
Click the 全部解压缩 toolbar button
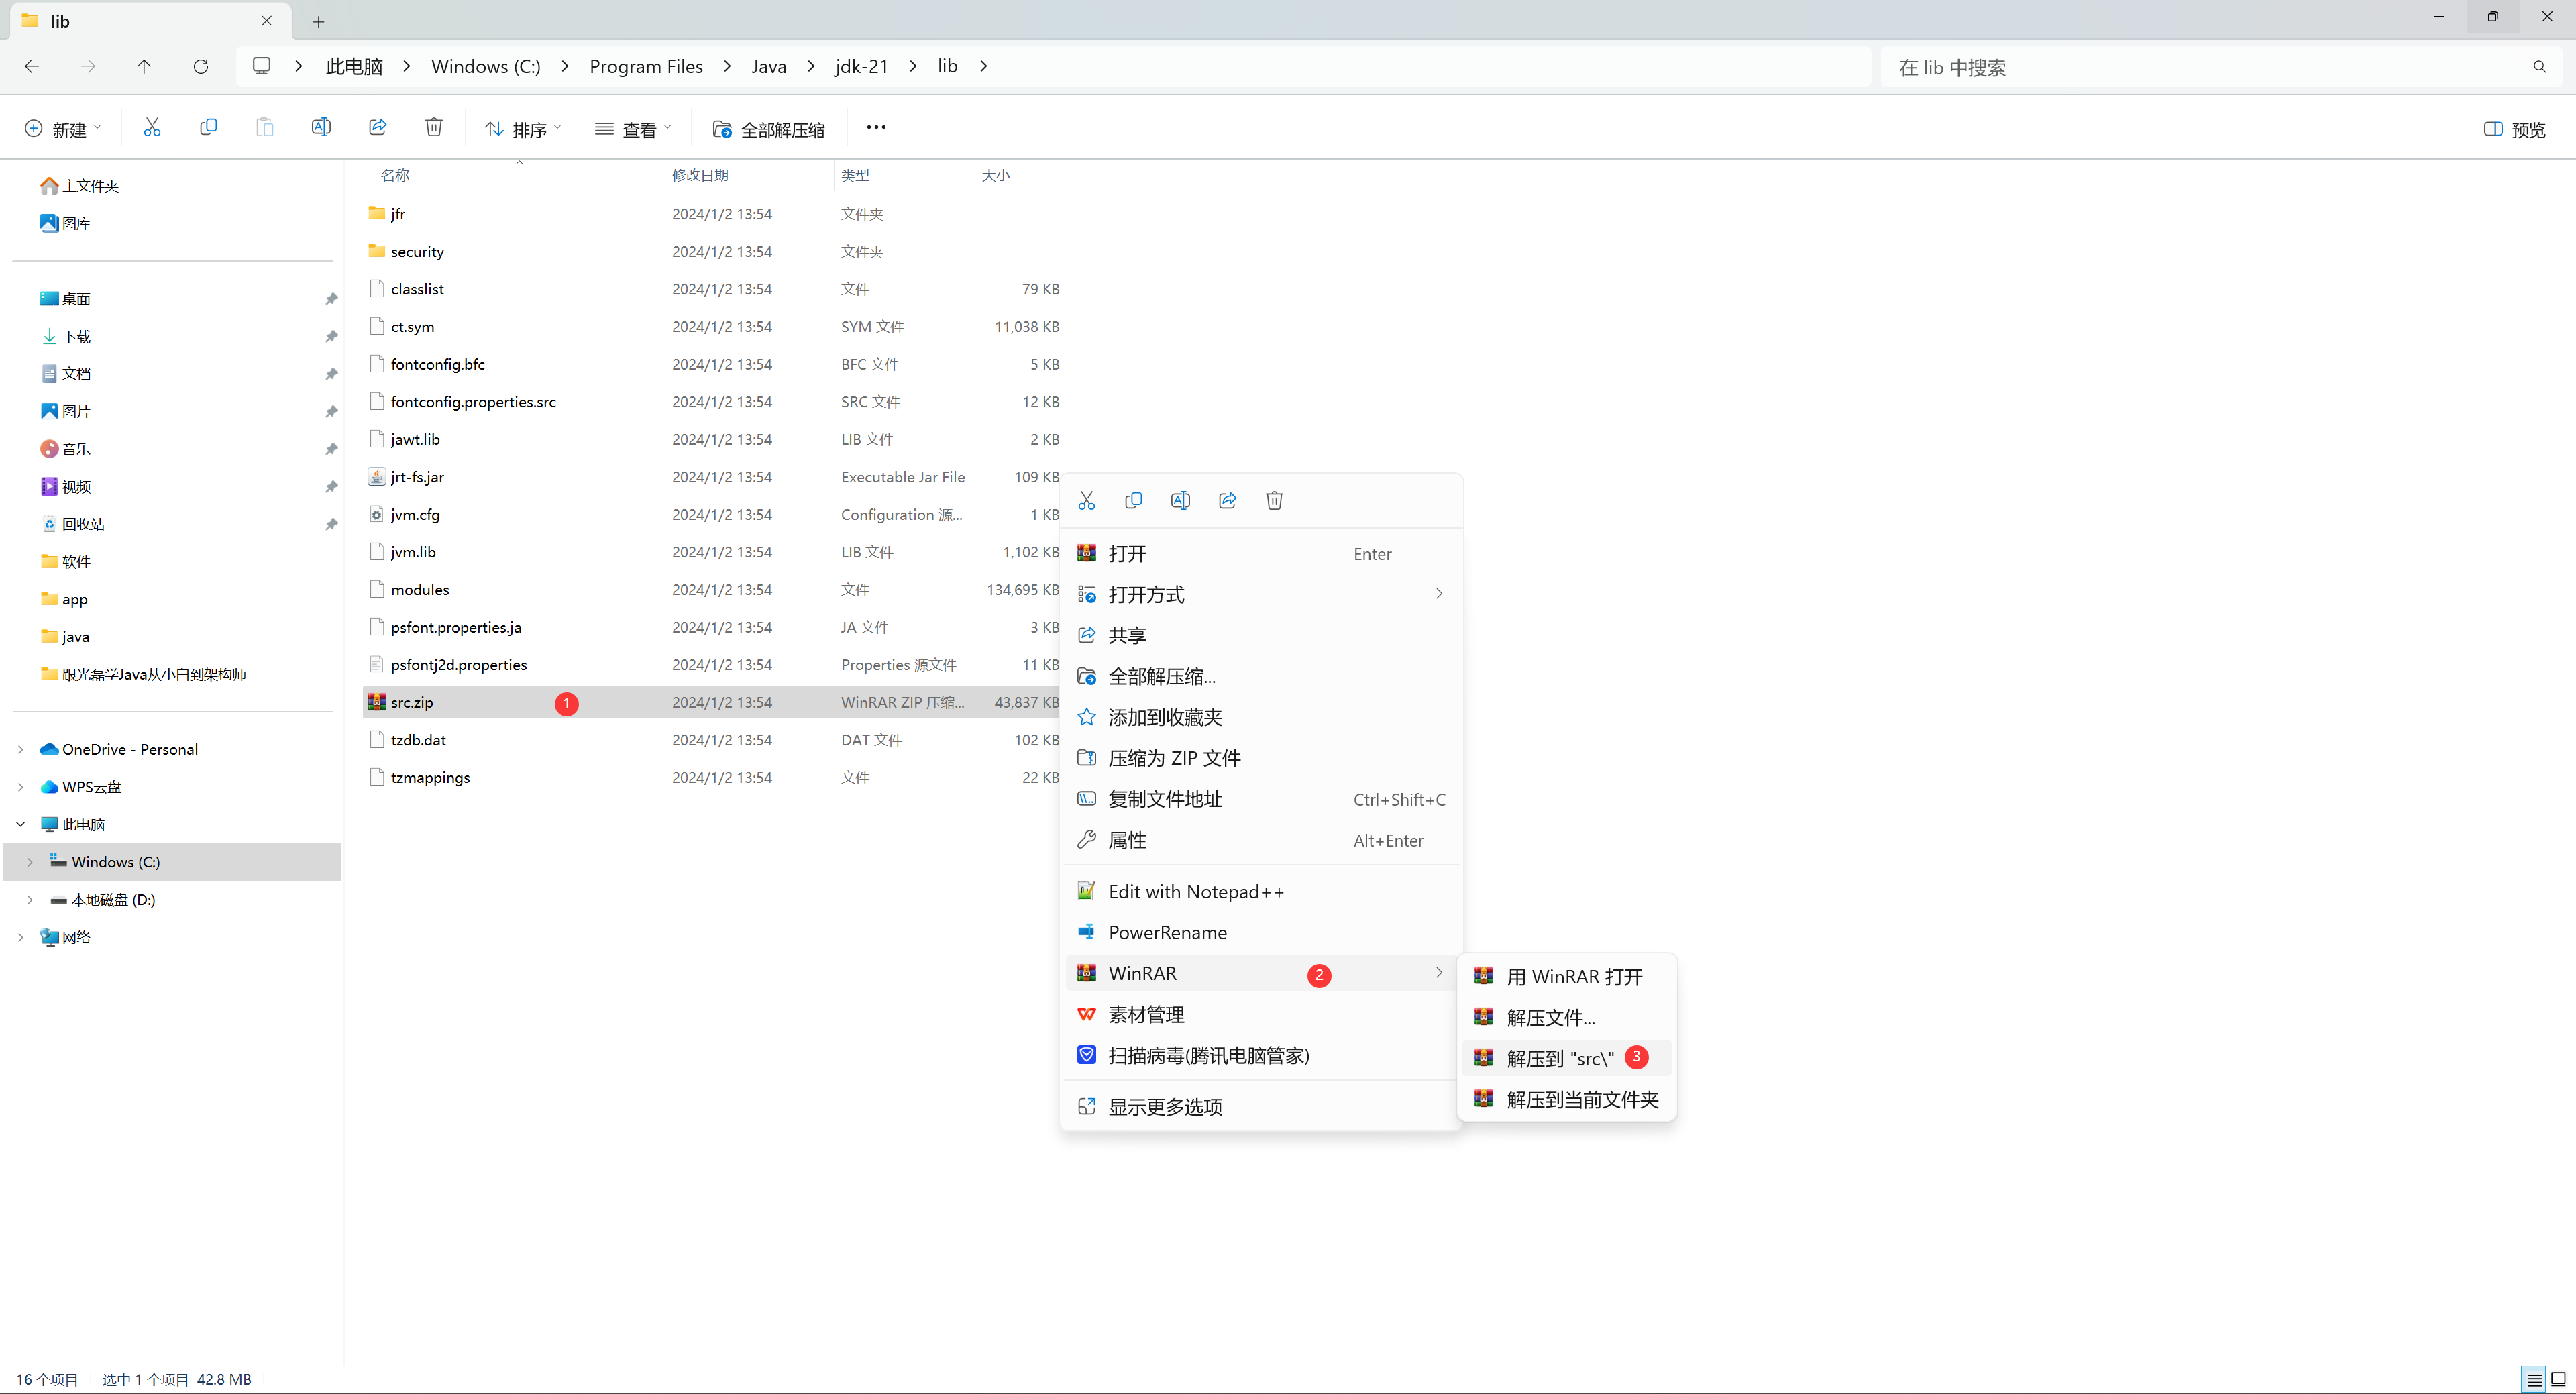769,129
